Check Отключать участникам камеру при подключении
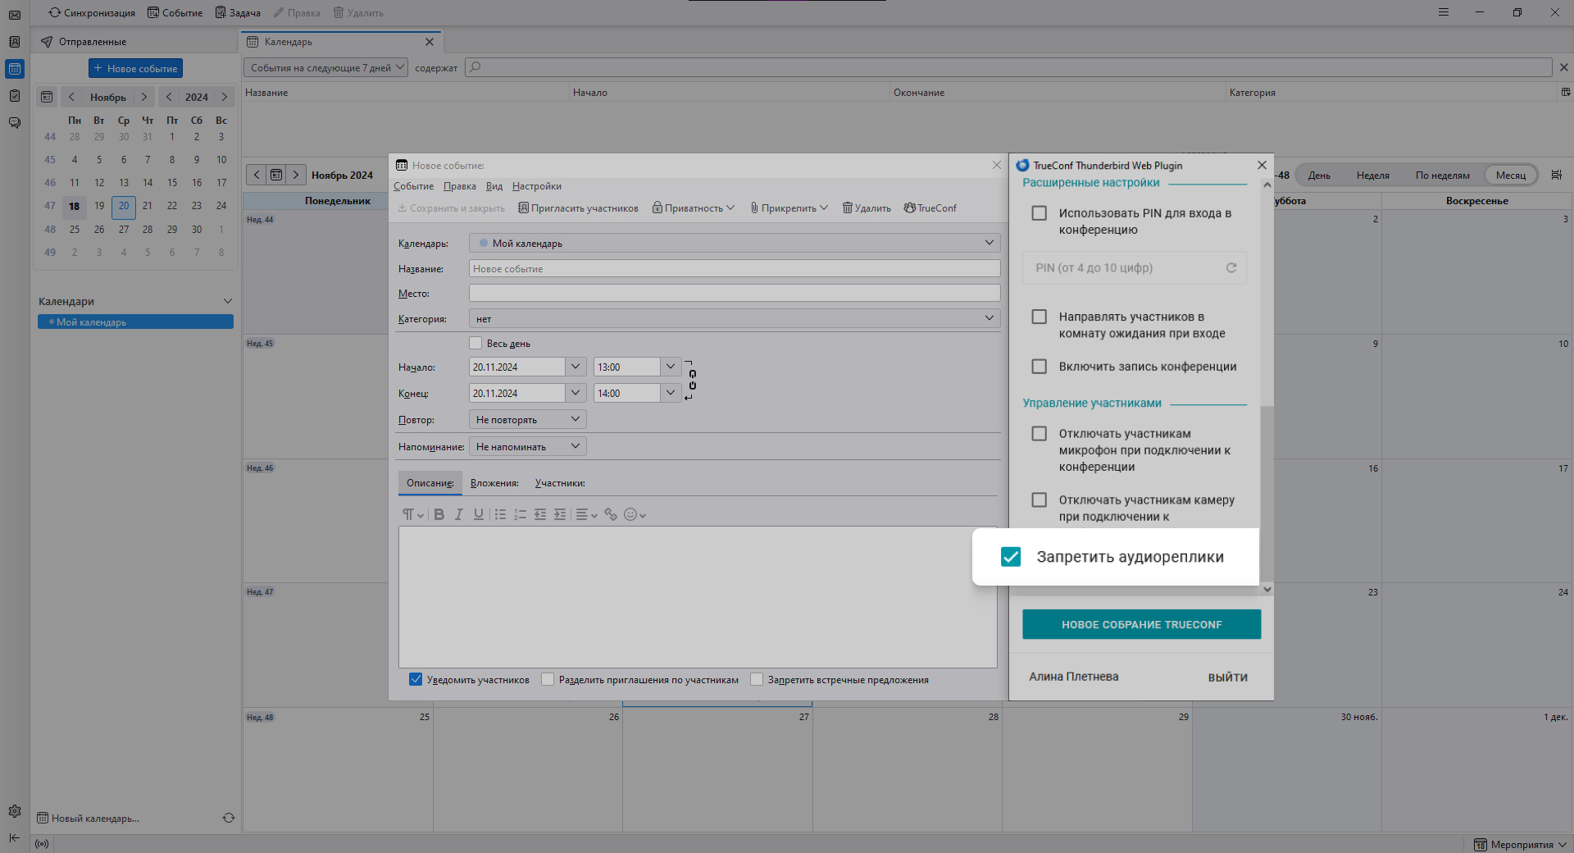Image resolution: width=1574 pixels, height=853 pixels. click(1039, 500)
